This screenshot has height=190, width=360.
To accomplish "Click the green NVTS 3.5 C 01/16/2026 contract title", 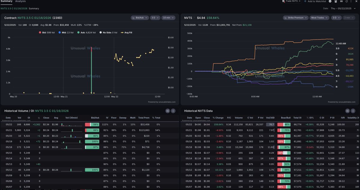I will coord(34,18).
